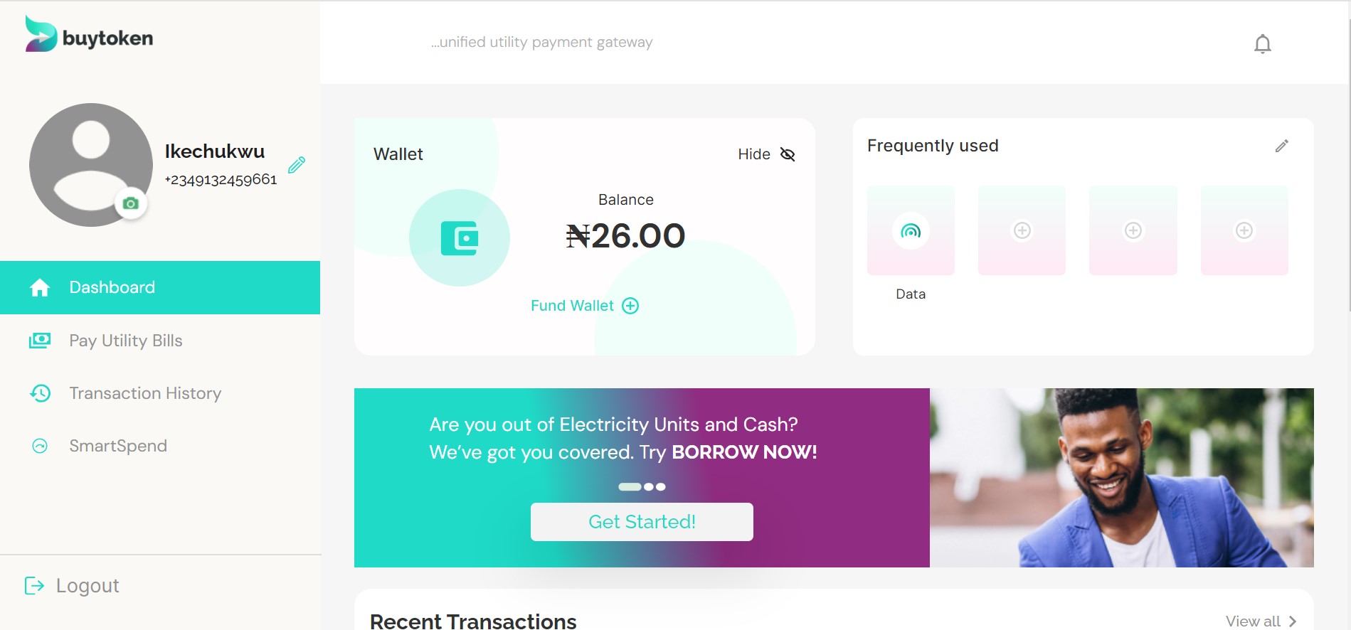Edit Frequently used shortcuts pencil icon
The image size is (1351, 630).
coord(1282,146)
